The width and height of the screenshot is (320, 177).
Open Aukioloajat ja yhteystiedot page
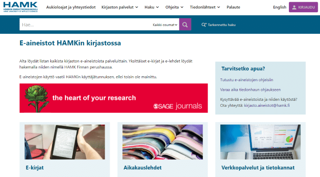pos(71,7)
